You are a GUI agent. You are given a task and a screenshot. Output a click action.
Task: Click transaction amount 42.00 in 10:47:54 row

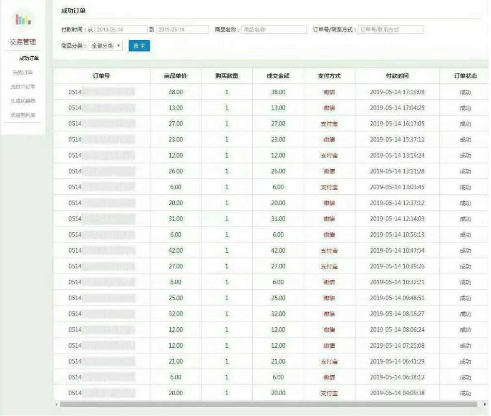click(x=278, y=250)
